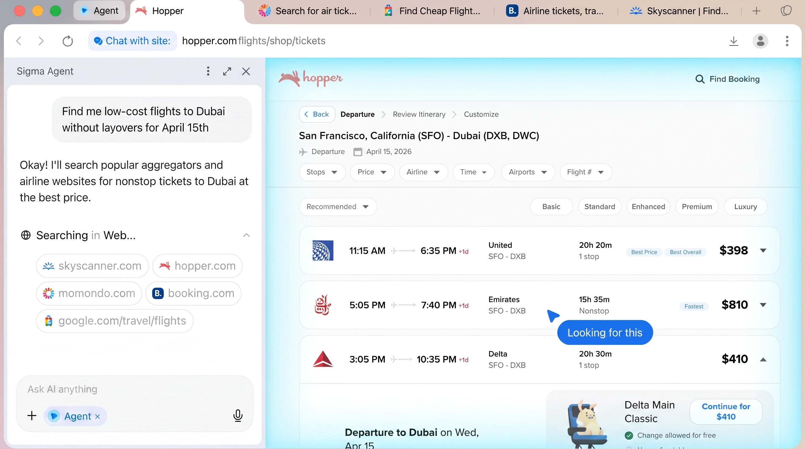
Task: Reload the Hopper page
Action: (68, 41)
